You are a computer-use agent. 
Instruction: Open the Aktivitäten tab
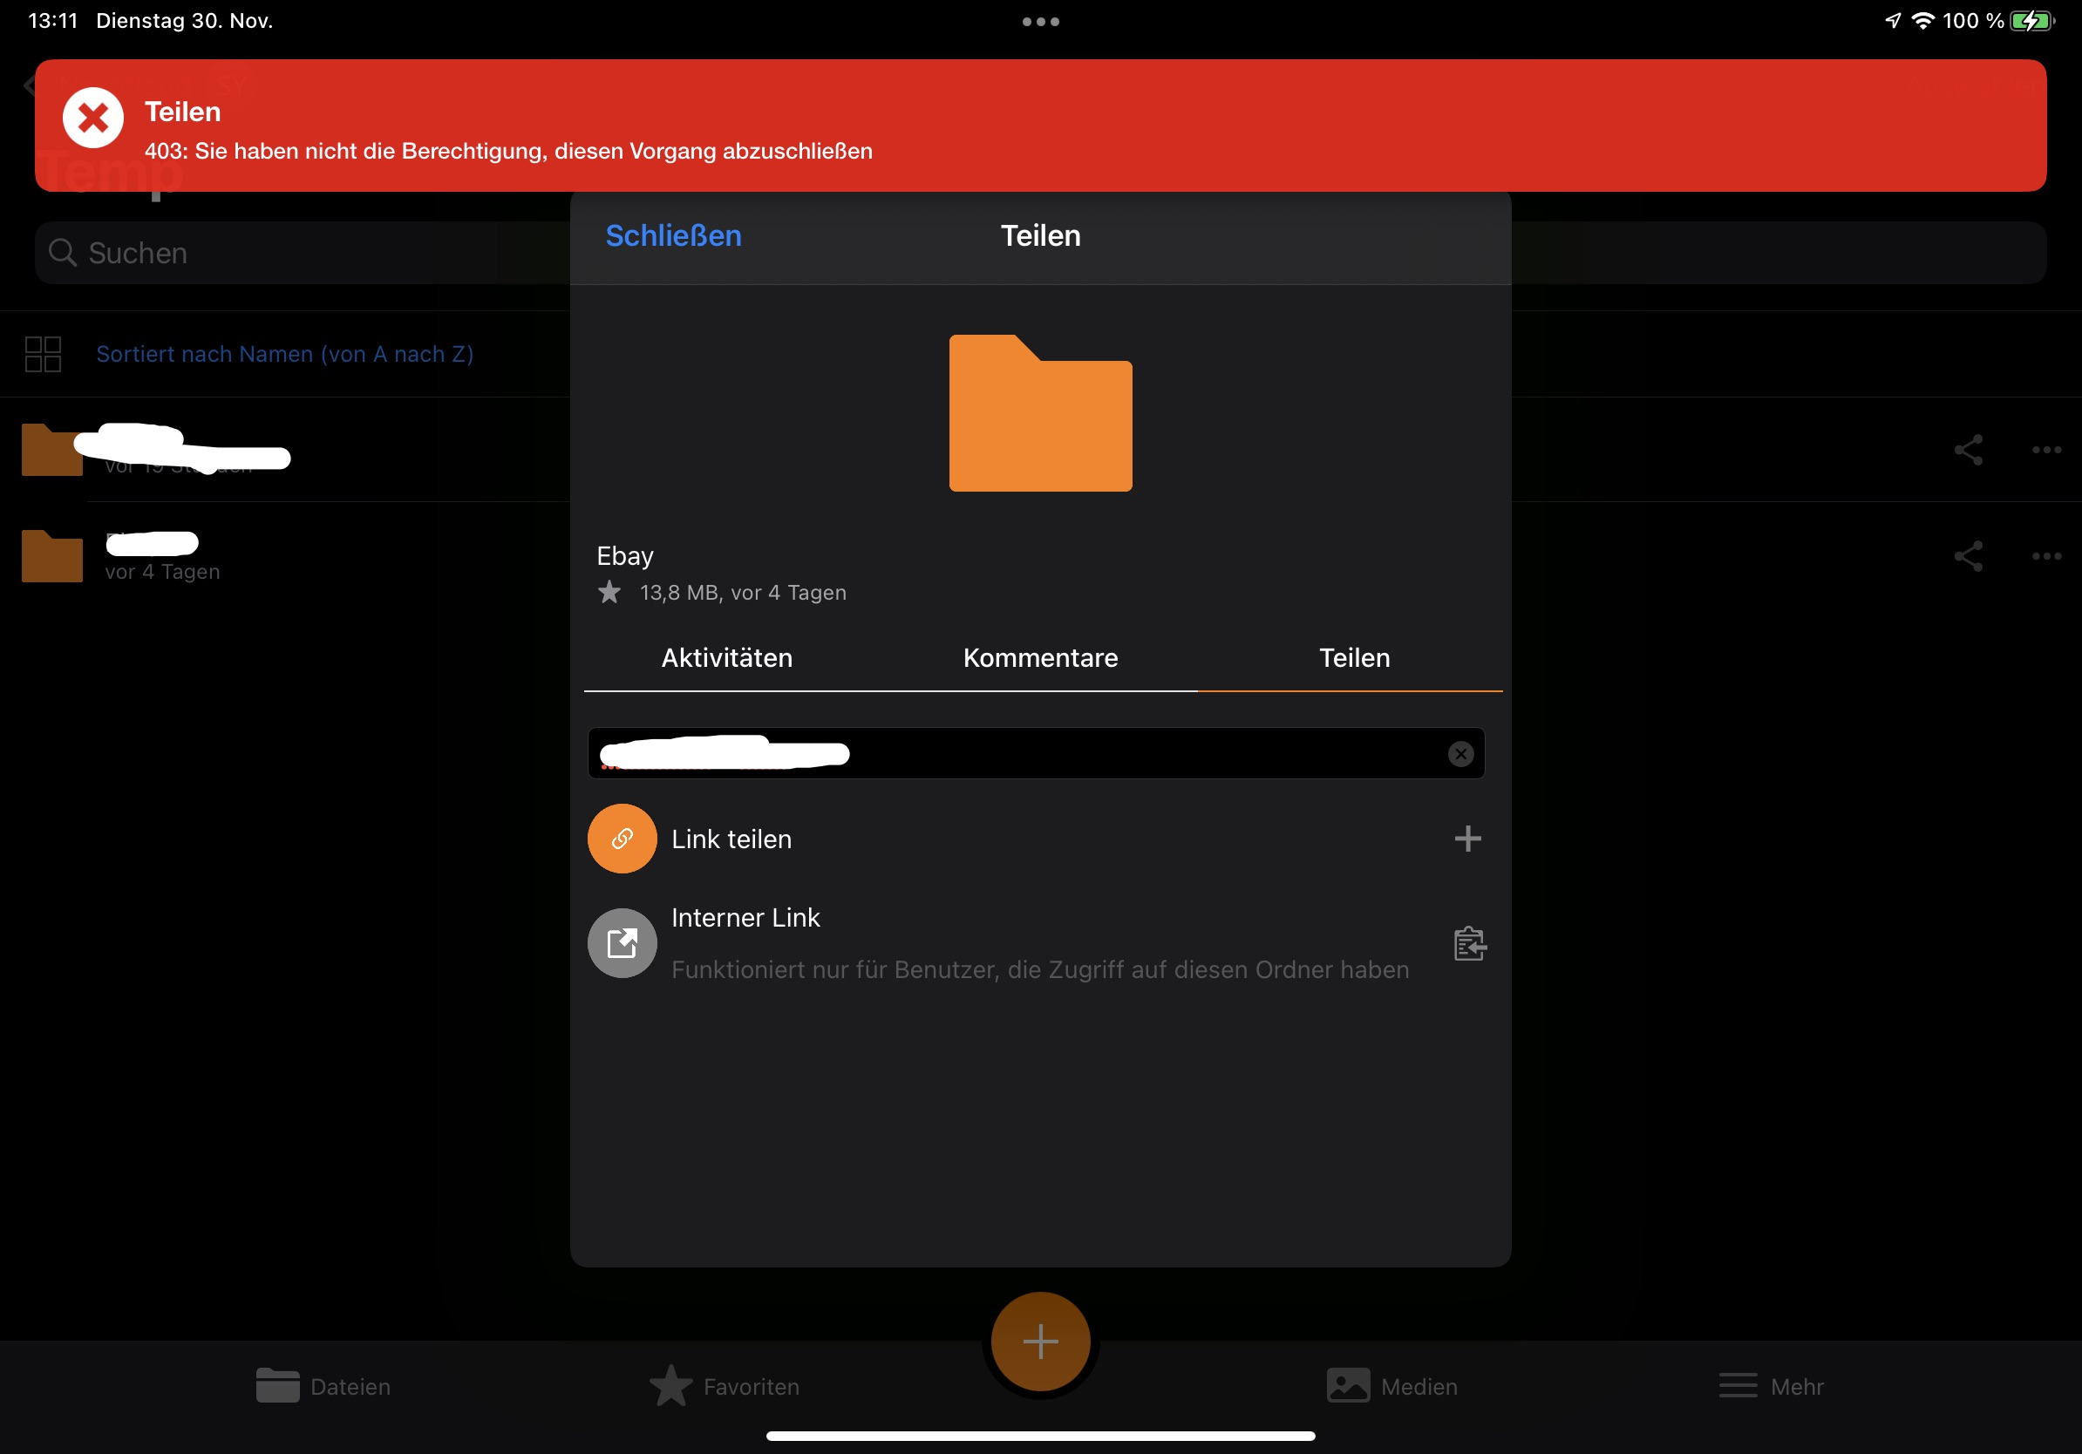725,658
